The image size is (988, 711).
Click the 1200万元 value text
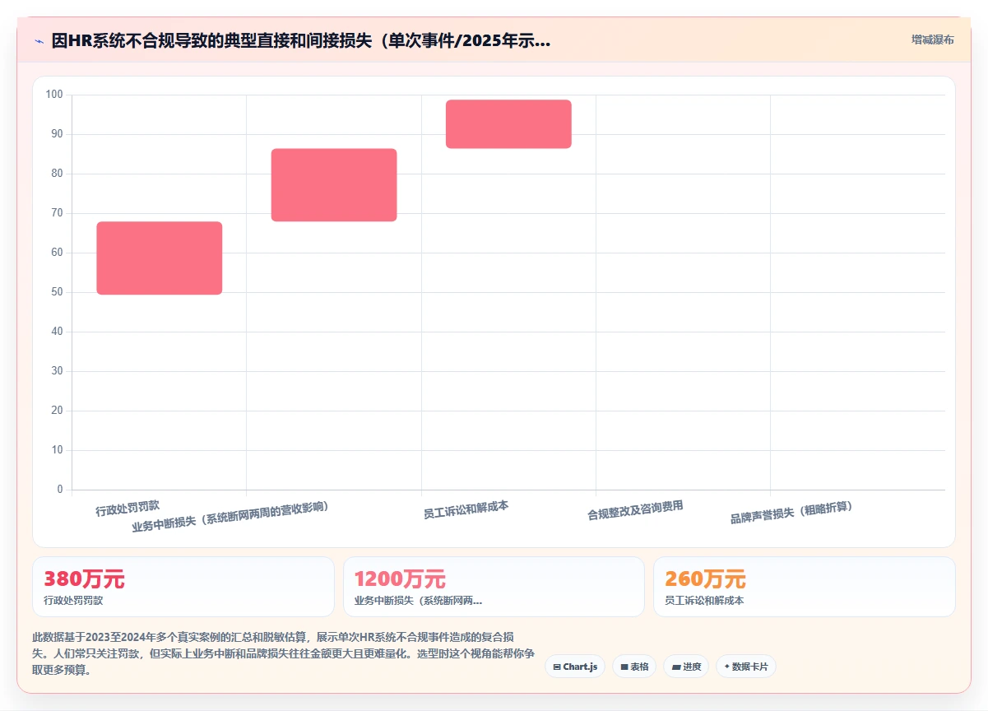click(400, 579)
